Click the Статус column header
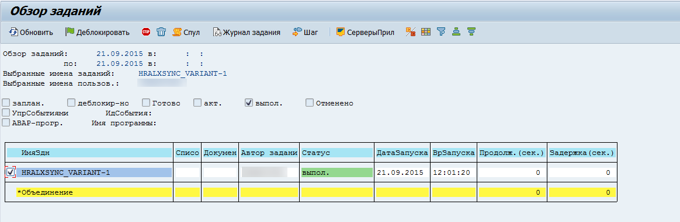The image size is (680, 222). pyautogui.click(x=337, y=153)
